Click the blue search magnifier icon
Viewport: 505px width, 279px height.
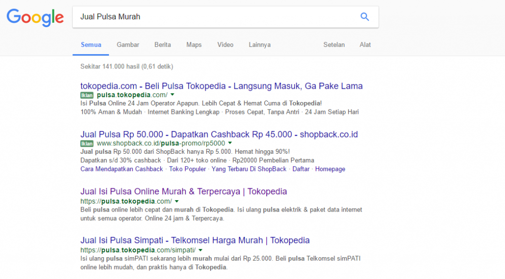click(x=364, y=17)
